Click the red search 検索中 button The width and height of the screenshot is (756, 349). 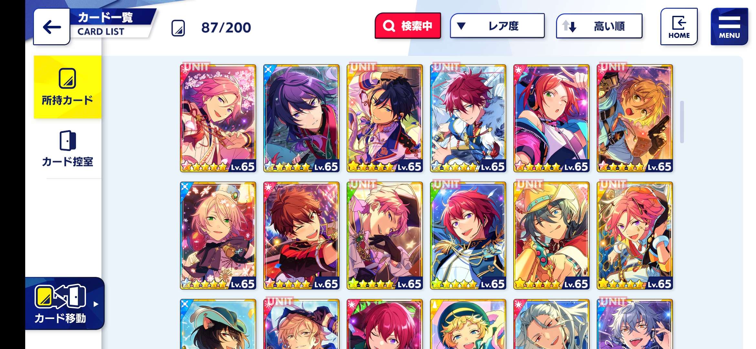click(408, 26)
